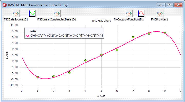Click the 8.00 Y-axis tick label
185x102 pixels.
click(15, 31)
